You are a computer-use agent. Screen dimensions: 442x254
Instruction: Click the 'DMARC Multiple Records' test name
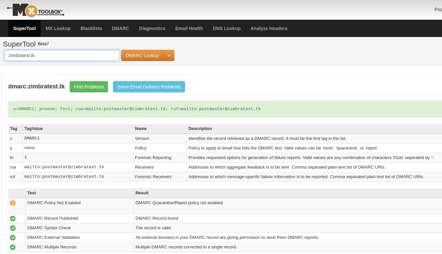pyautogui.click(x=52, y=247)
